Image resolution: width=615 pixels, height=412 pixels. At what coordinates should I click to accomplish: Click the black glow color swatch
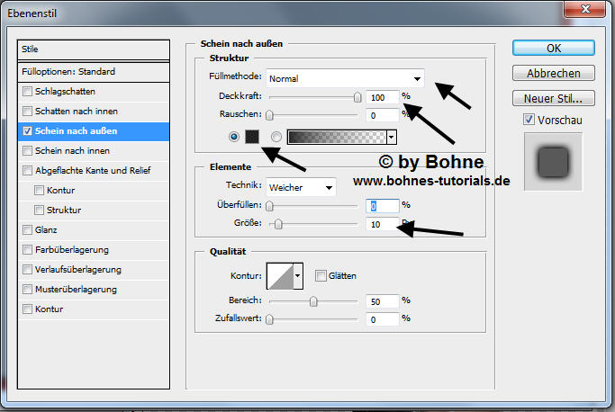(x=252, y=137)
